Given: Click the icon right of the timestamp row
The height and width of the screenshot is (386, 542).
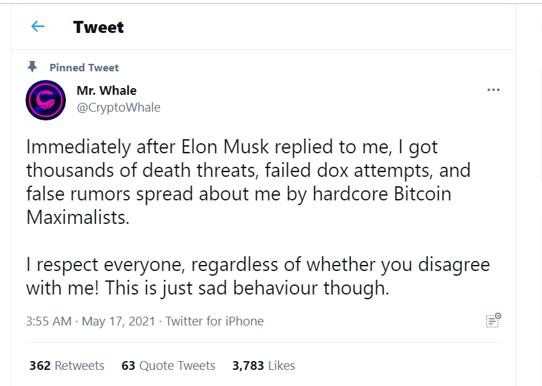Looking at the screenshot, I should coord(493,321).
